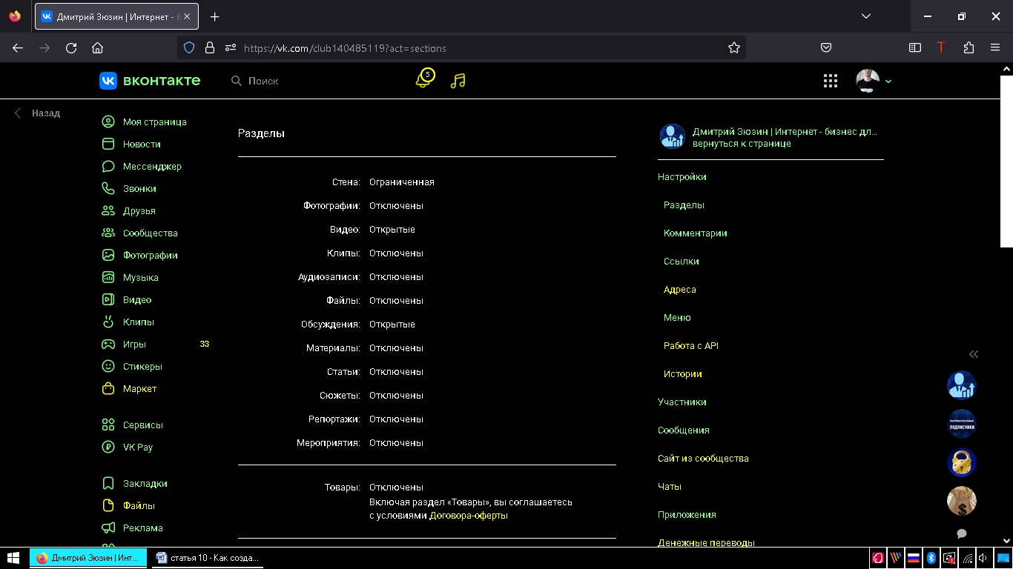Screen dimensions: 1013x569
Task: Expand the chat sidebar arrows
Action: pyautogui.click(x=974, y=354)
